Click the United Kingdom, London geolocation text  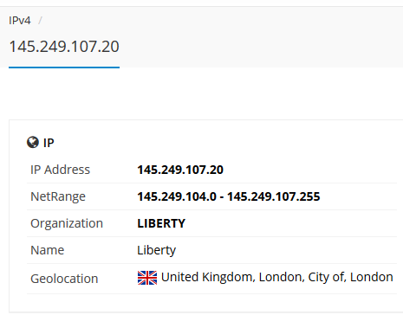coord(277,277)
